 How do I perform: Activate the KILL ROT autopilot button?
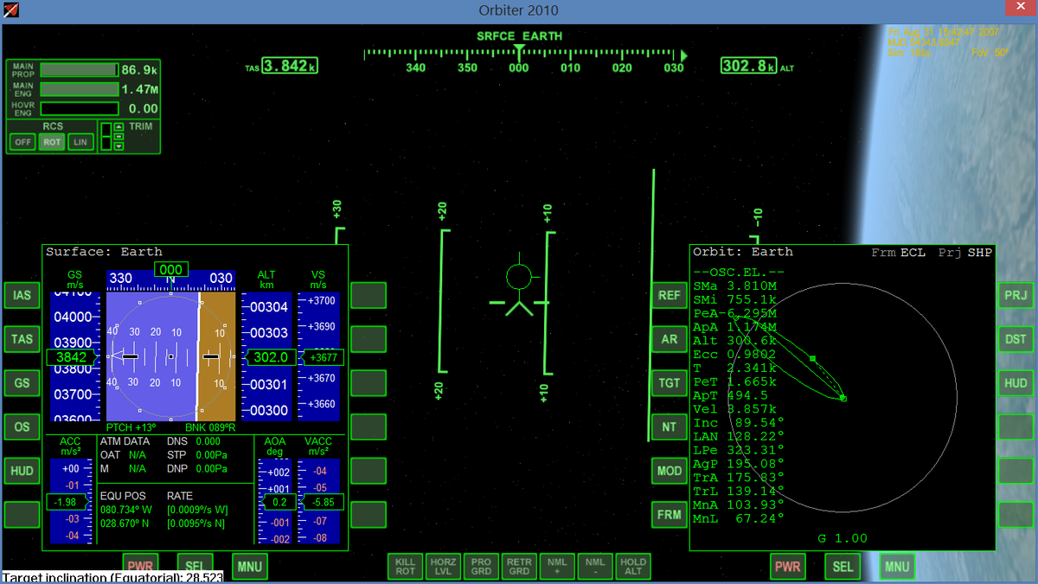(406, 567)
